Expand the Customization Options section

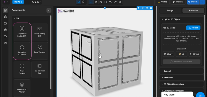tap(181, 91)
